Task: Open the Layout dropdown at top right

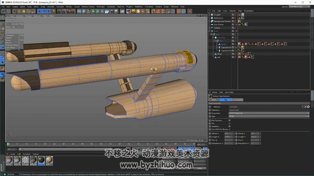Action: (x=299, y=7)
